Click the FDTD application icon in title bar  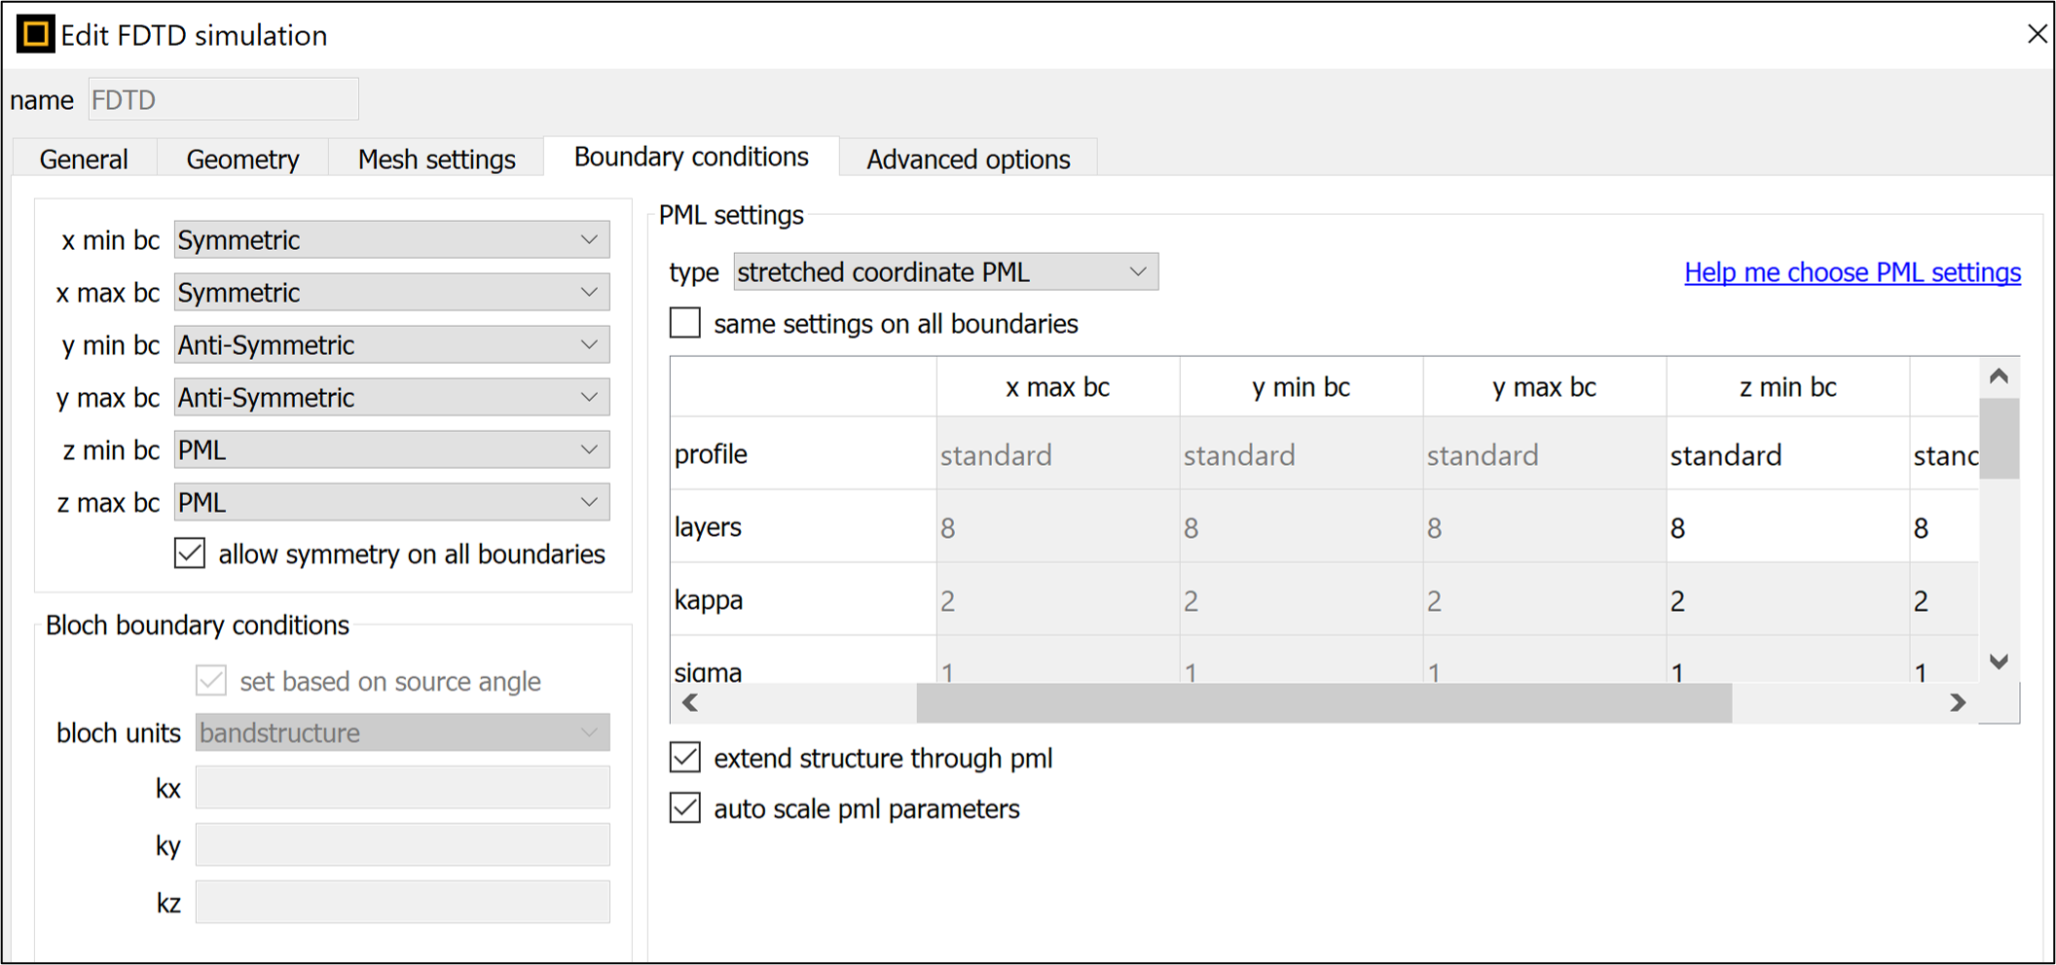coord(36,35)
